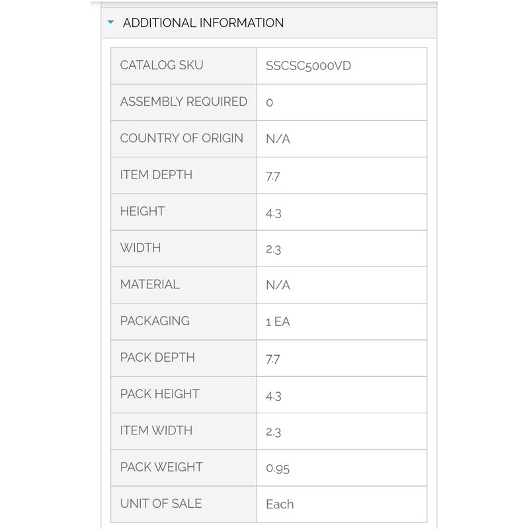529x529 pixels.
Task: Select the PACKAGING value 1 EA
Action: 278,322
